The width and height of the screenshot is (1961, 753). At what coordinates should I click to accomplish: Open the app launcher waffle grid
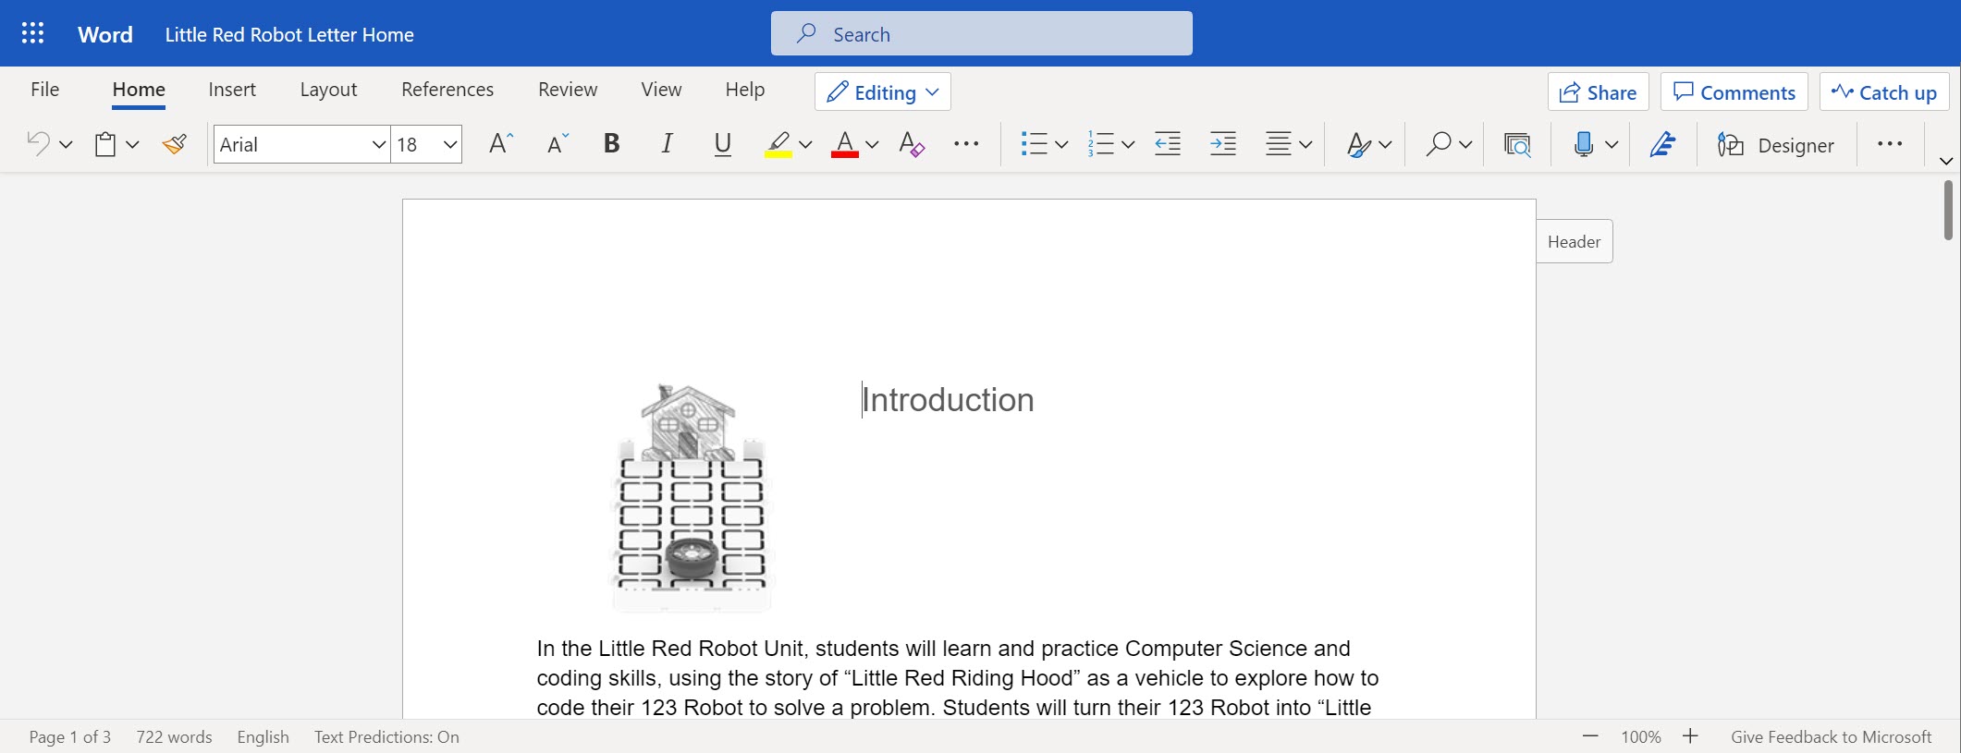[x=32, y=34]
